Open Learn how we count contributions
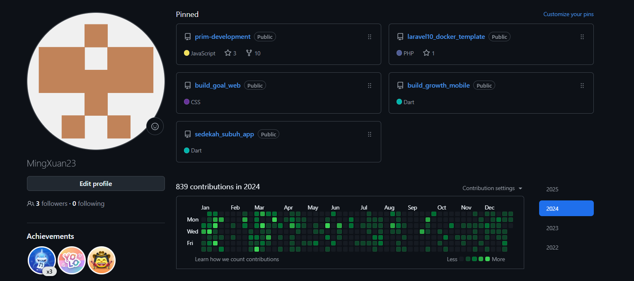634x281 pixels. tap(237, 259)
